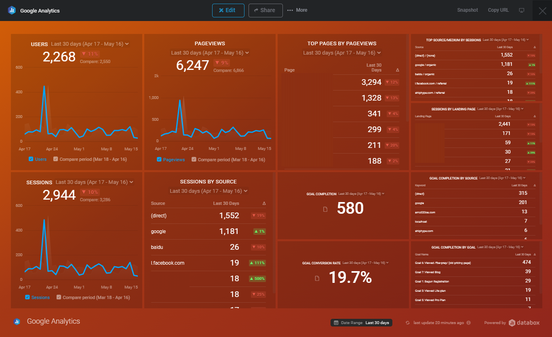Toggle the Sessions series checkbox
Screen dimensions: 552x337
click(x=27, y=297)
